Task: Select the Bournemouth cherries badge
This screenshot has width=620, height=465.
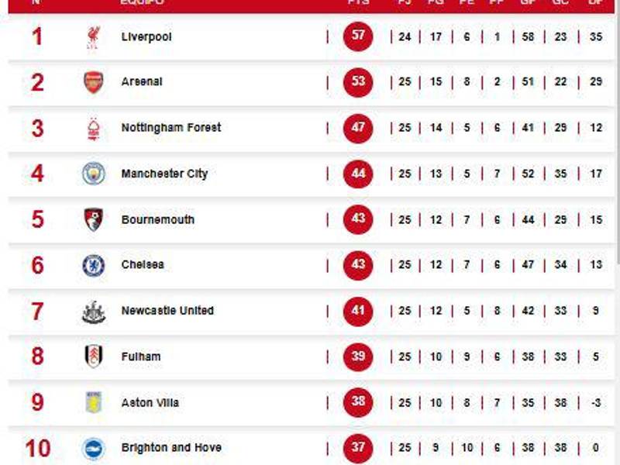Action: pos(92,219)
